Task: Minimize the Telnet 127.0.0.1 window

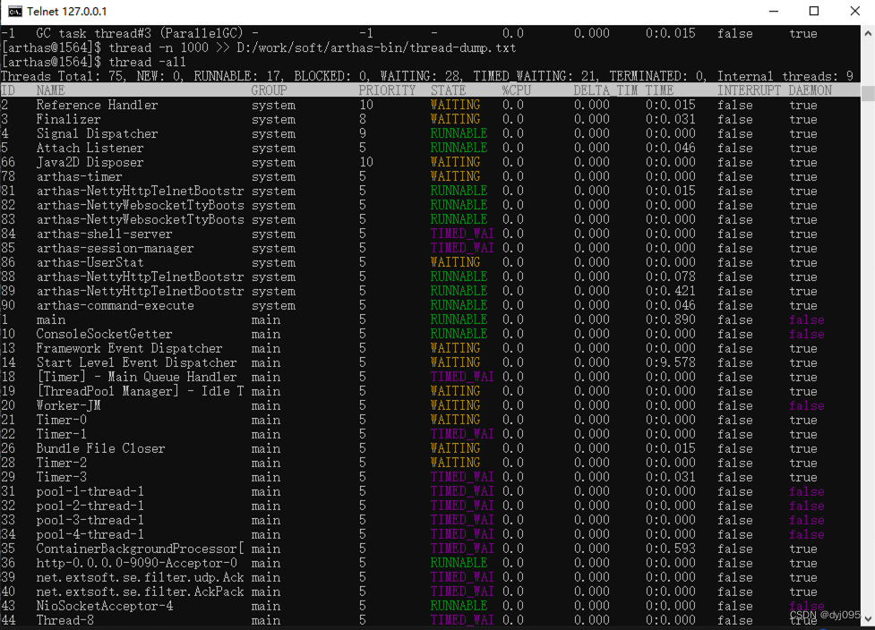Action: pos(774,11)
